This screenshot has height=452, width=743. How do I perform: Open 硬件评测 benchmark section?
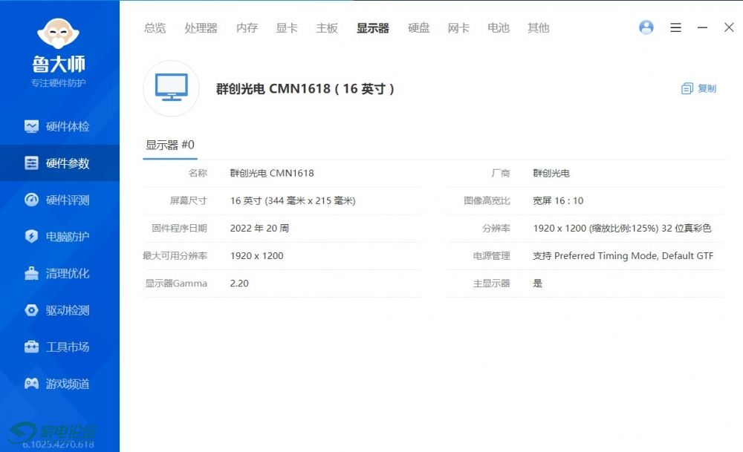tap(59, 200)
